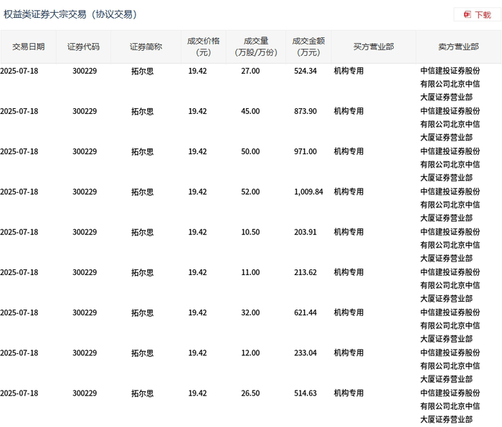Click the 成交金额(万元) column header
Image resolution: width=502 pixels, height=427 pixels.
(x=308, y=47)
